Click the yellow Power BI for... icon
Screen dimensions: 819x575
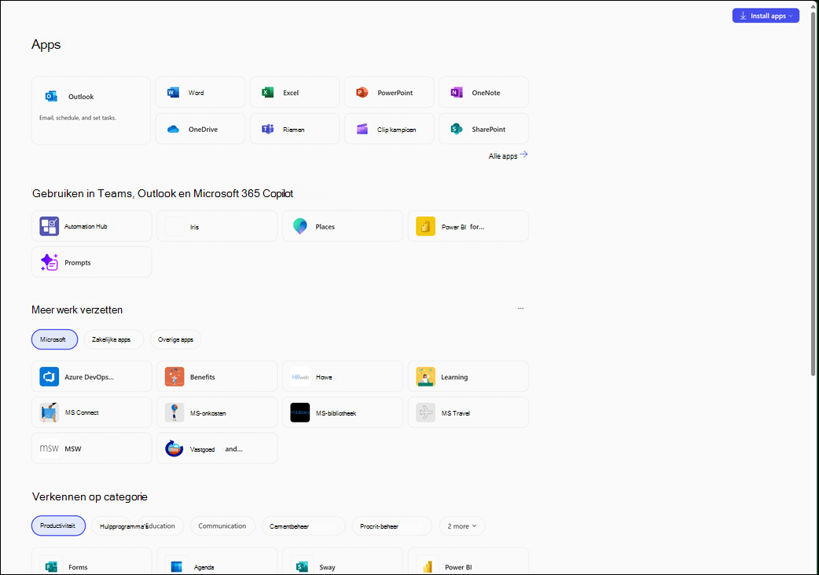coord(426,226)
